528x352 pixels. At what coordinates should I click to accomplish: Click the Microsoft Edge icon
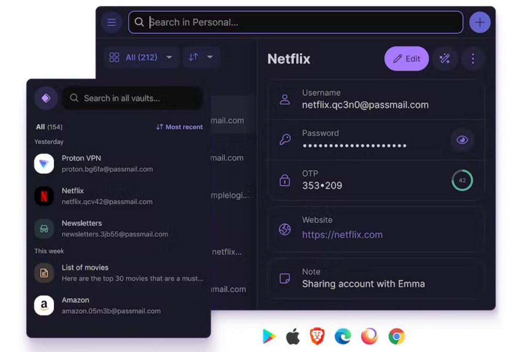343,336
